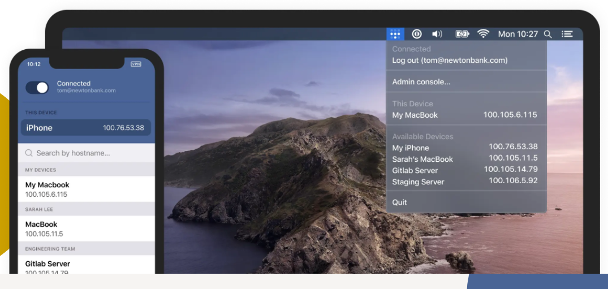This screenshot has width=608, height=289.
Task: Choose Sarah's MacBook in Available Devices
Action: (467, 159)
